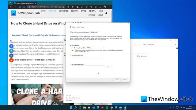Image resolution: width=196 pixels, height=110 pixels.
Task: Expand the Control Panel address history dropdown
Action: (x=135, y=45)
